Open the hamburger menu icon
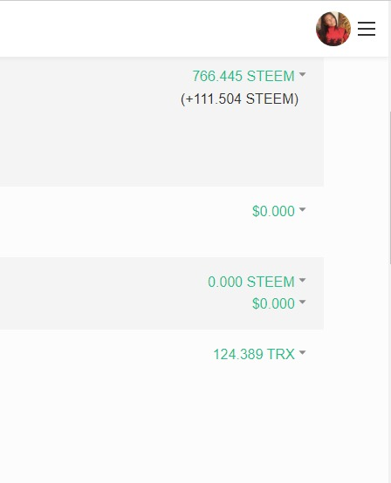Screen dimensions: 391x483 point(367,29)
